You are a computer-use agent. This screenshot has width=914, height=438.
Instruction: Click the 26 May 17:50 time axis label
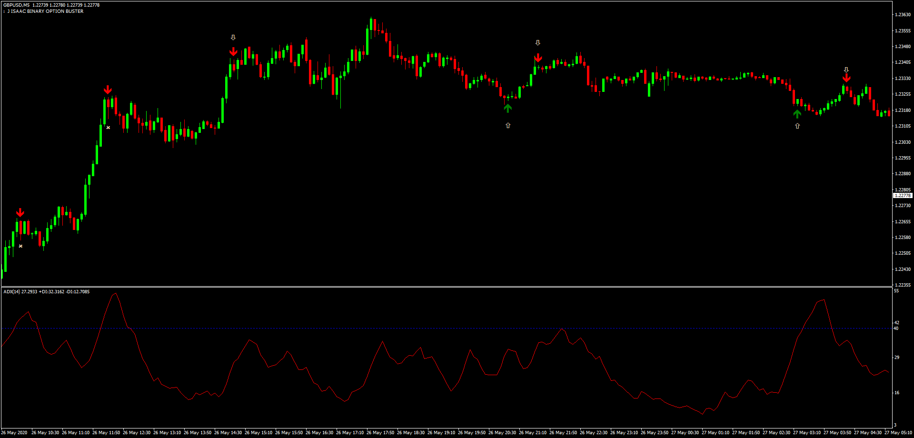coord(380,433)
